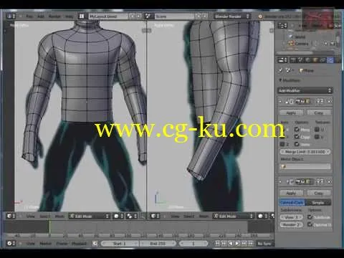The width and height of the screenshot is (344, 258).
Task: Switch to Scene properties tab icon
Action: (x=300, y=60)
